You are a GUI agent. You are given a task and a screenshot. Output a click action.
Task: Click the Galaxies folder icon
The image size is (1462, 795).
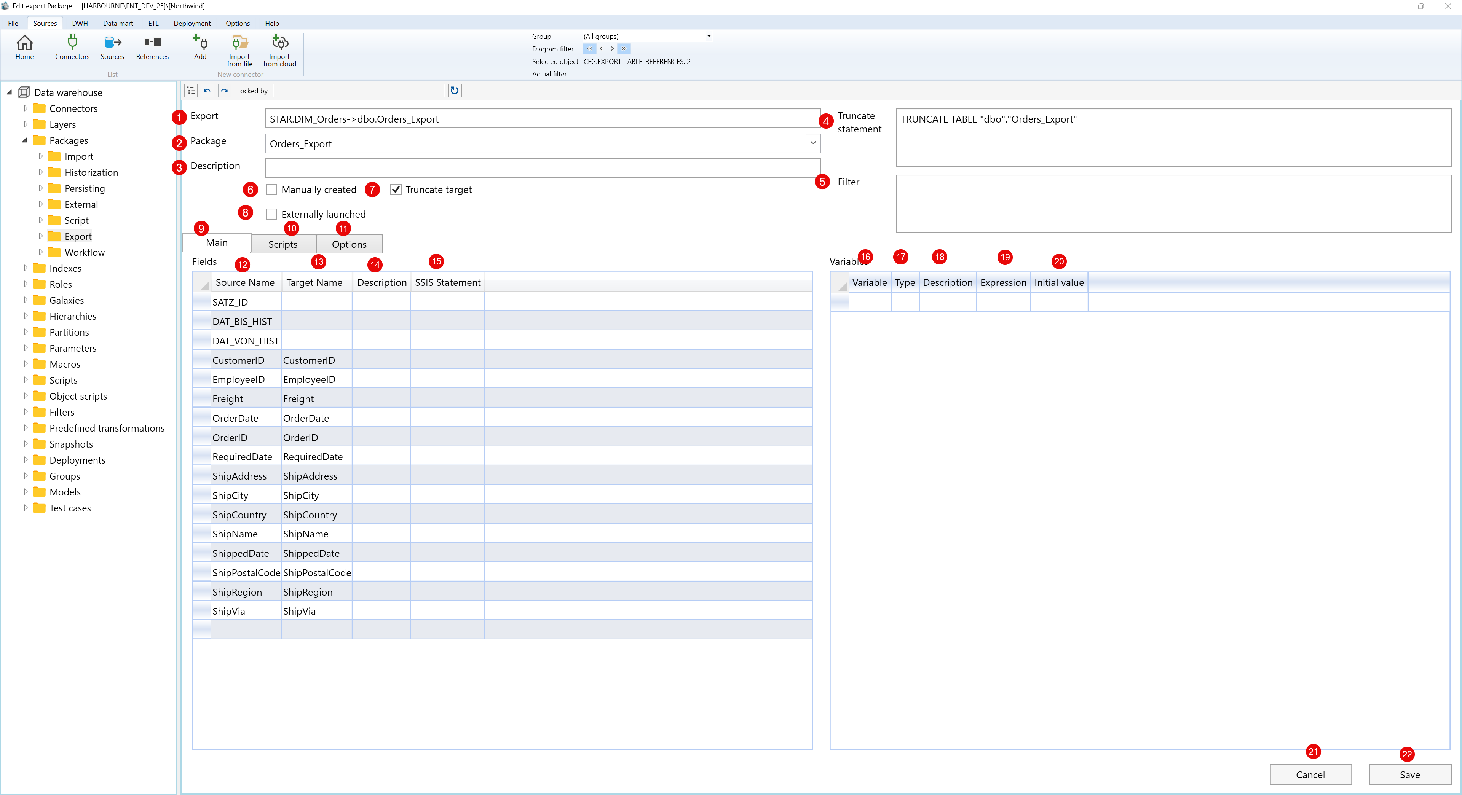click(x=39, y=300)
